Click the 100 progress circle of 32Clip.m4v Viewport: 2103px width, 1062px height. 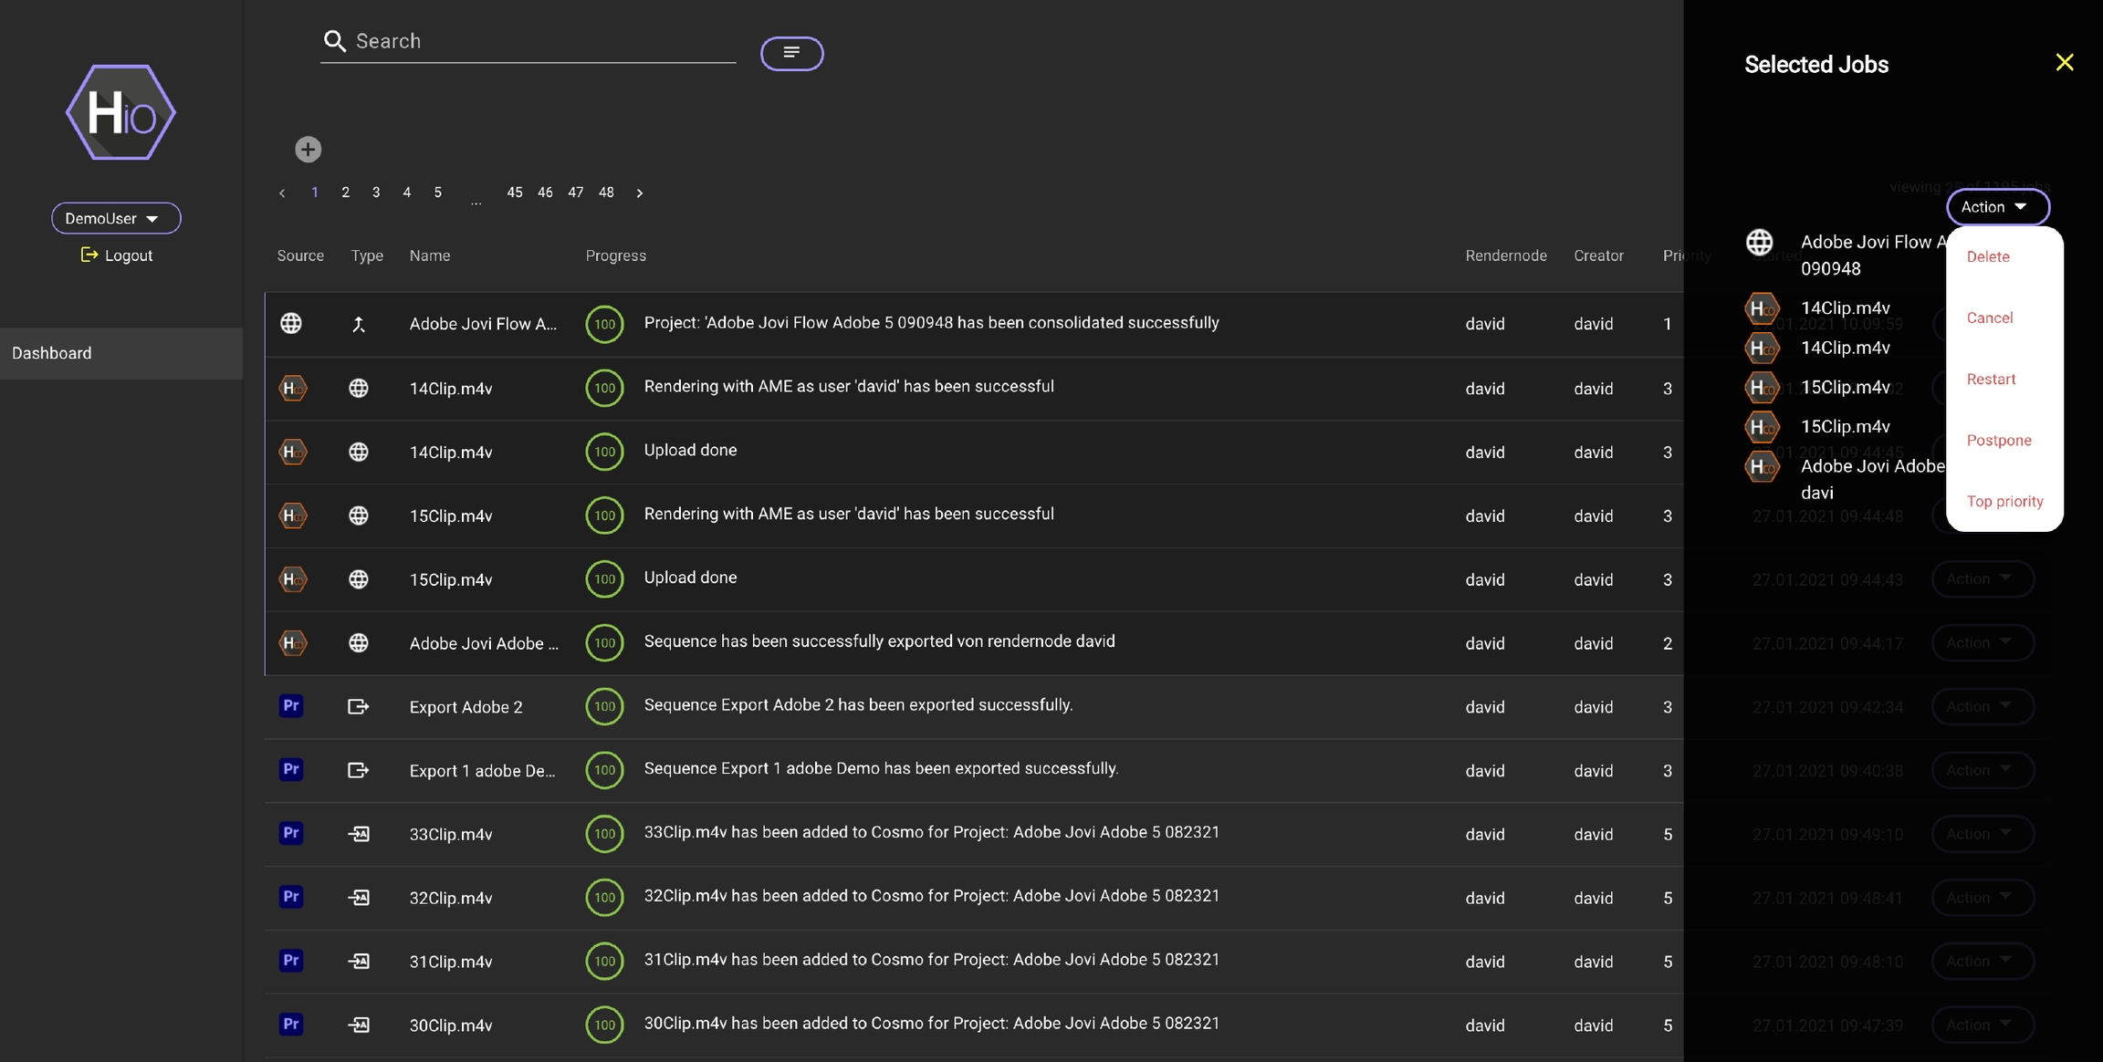point(604,898)
